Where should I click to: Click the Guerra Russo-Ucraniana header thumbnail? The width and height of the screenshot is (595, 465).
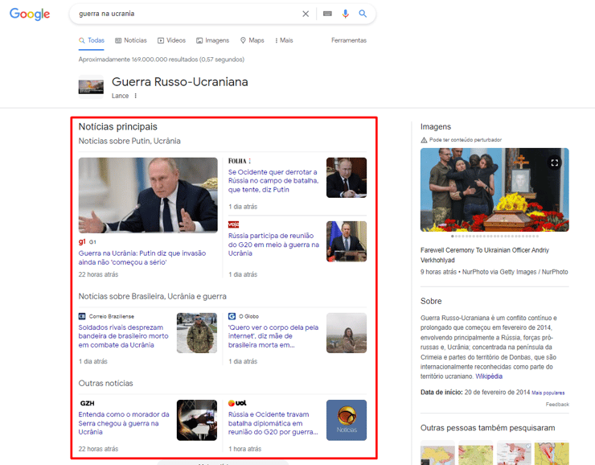[x=91, y=87]
